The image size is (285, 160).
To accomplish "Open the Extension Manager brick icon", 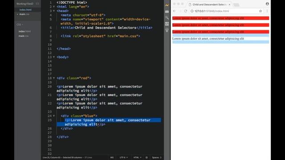I will 167,12.
